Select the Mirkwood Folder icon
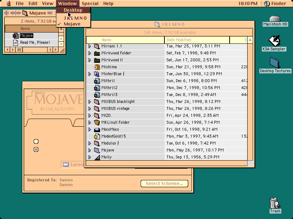This screenshot has height=219, width=293. (x=97, y=53)
